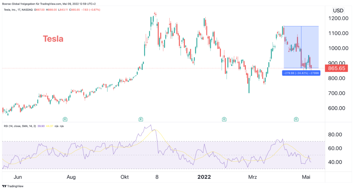Screen dimensions: 354x190
Task: Click the Aug label on the time axis
Action: pos(71,177)
